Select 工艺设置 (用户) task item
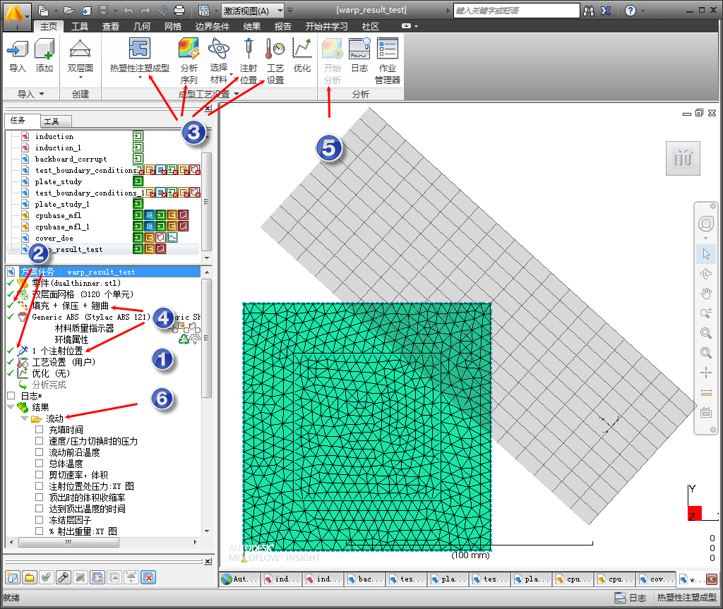Viewport: 723px width, 609px height. tap(63, 362)
